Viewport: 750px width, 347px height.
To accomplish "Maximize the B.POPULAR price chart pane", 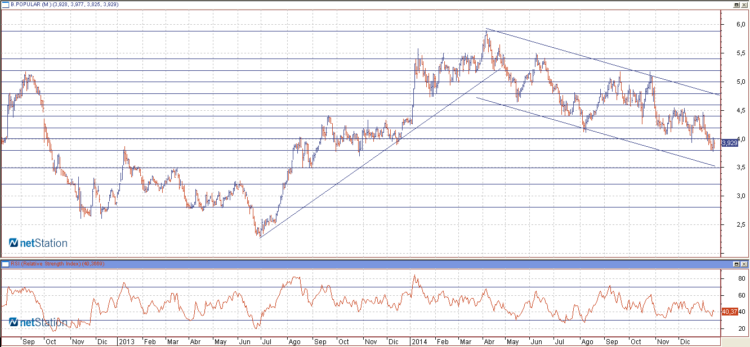I will [736, 4].
